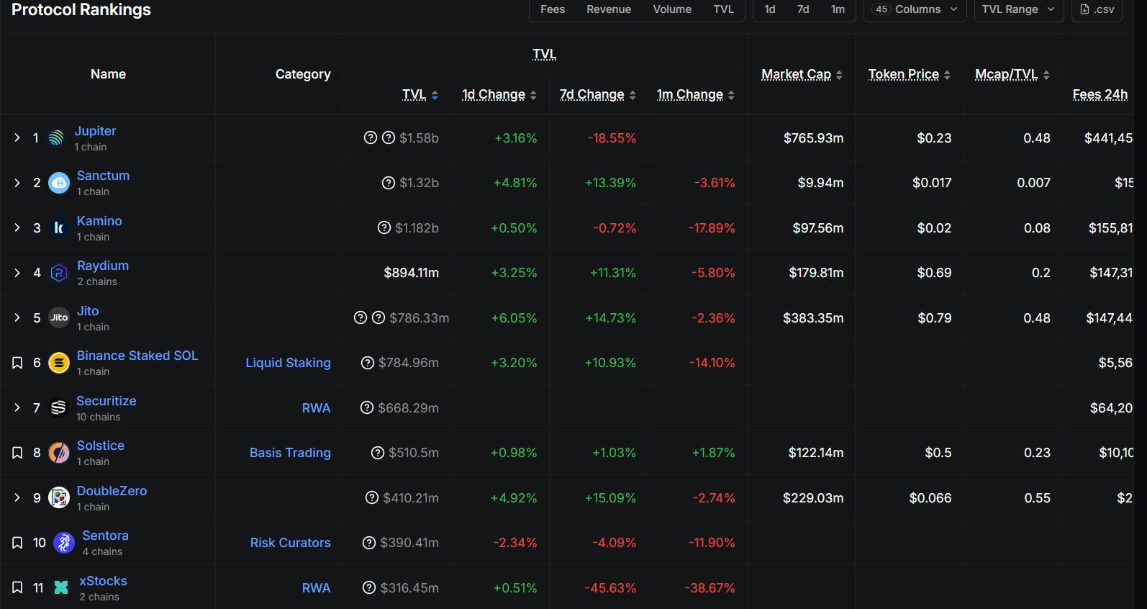Open the Liquid Staking category link

pos(289,363)
